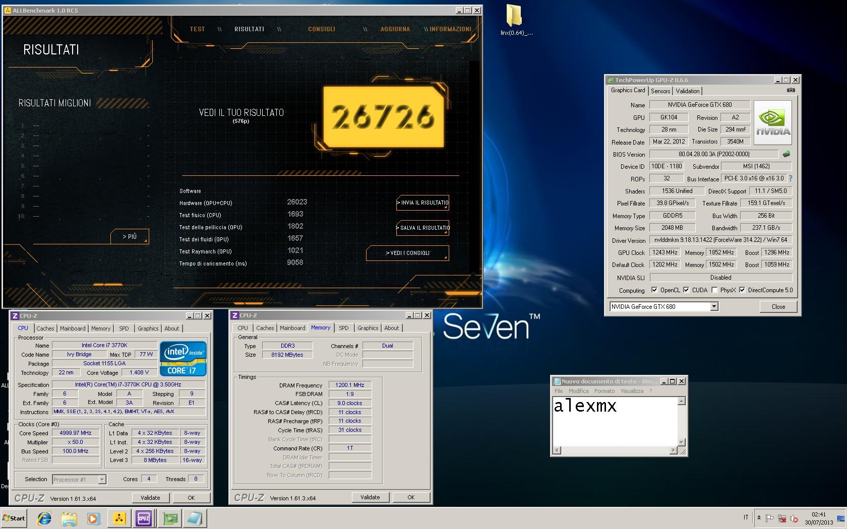Image resolution: width=847 pixels, height=529 pixels.
Task: Click the GPU-Z title bar icon
Action: point(611,80)
